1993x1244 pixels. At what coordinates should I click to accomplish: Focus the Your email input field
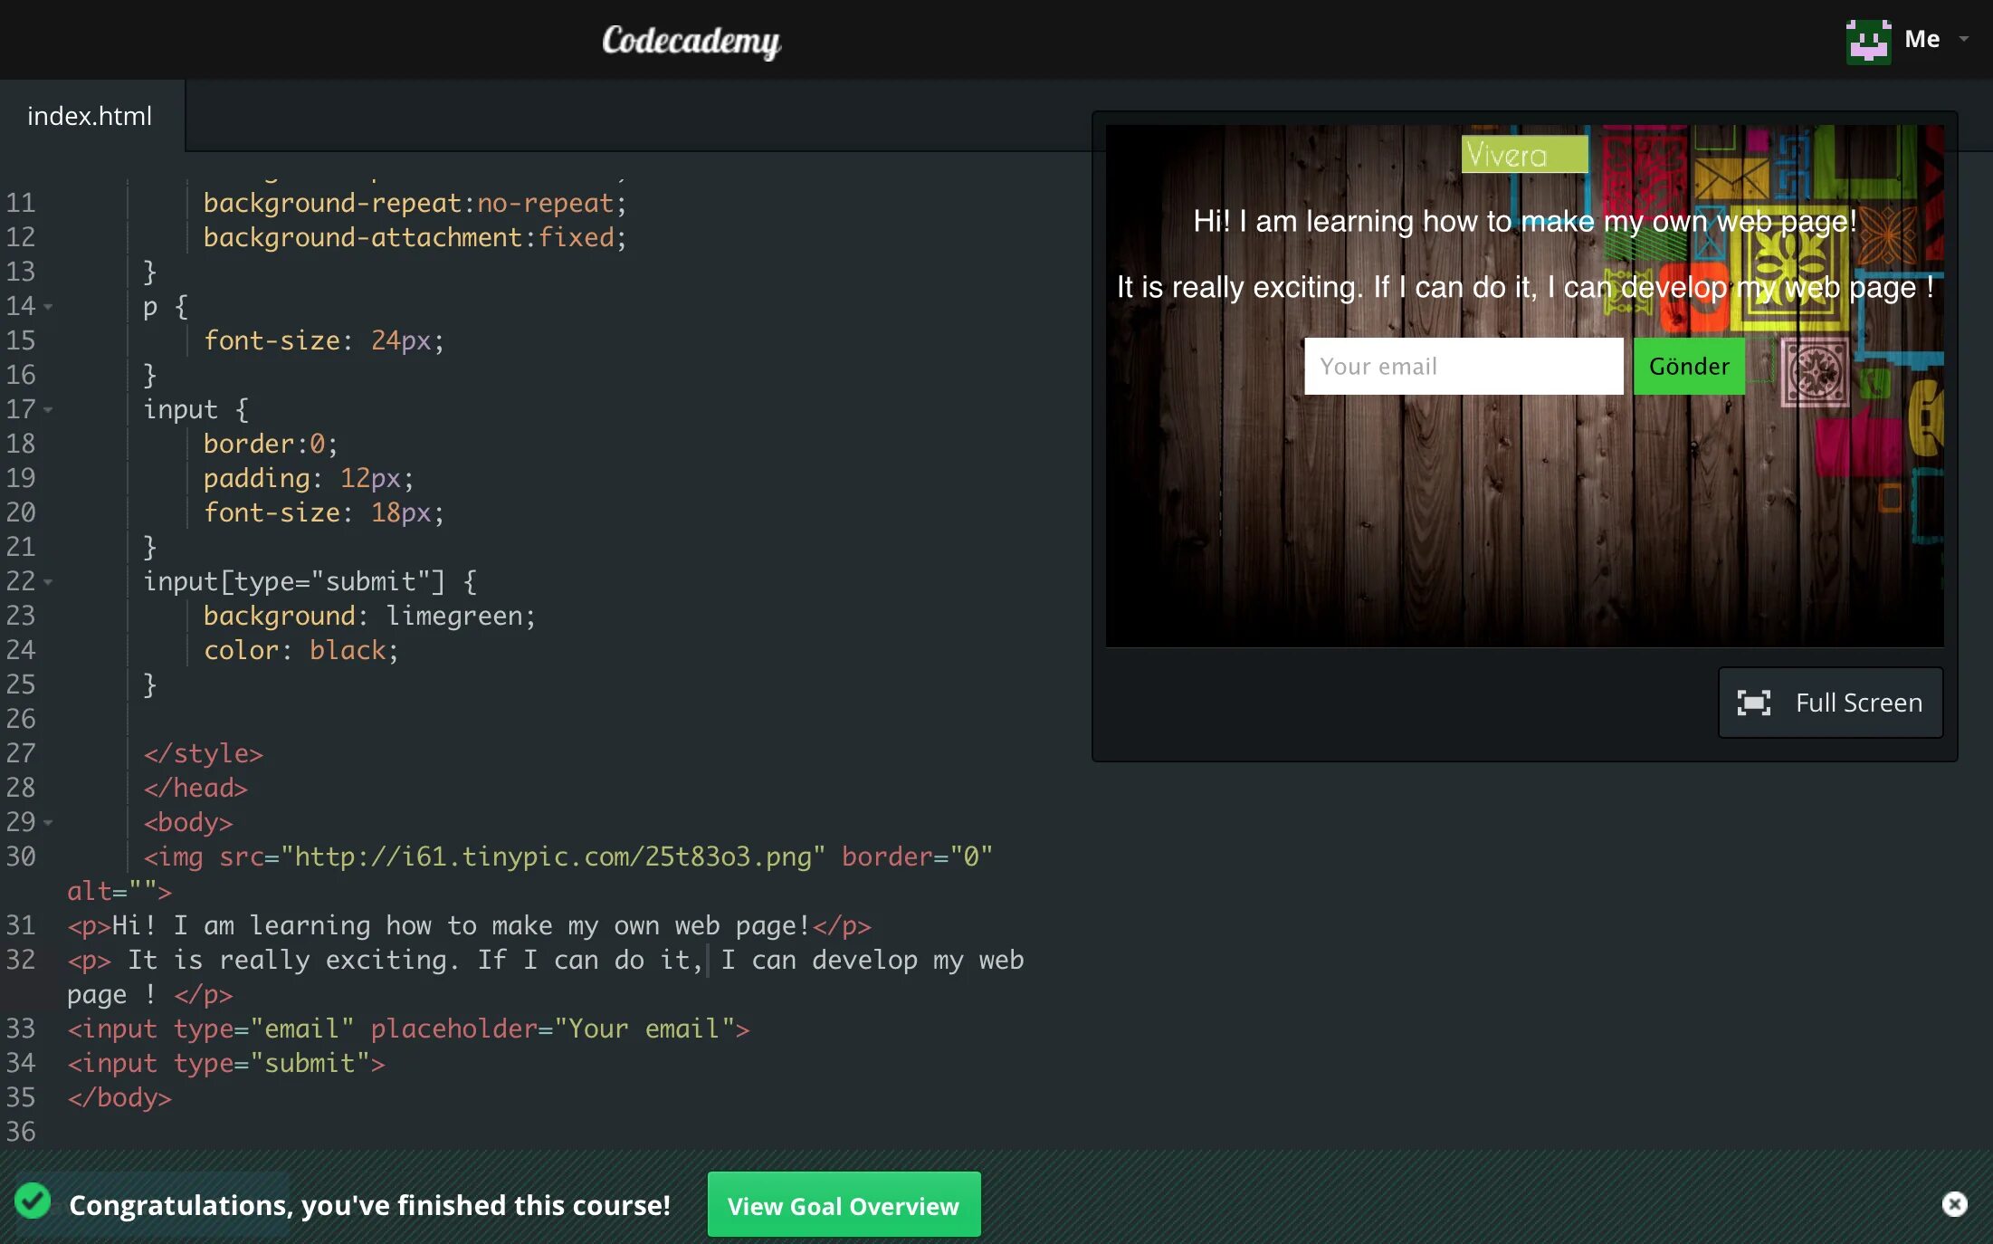pyautogui.click(x=1463, y=367)
